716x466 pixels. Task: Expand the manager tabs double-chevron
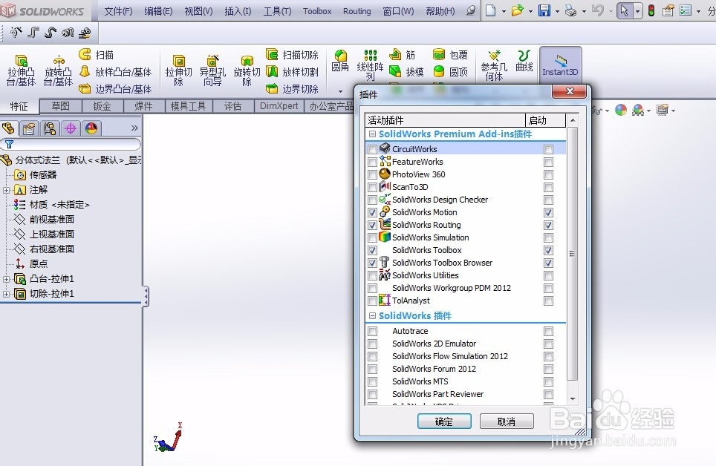point(134,128)
